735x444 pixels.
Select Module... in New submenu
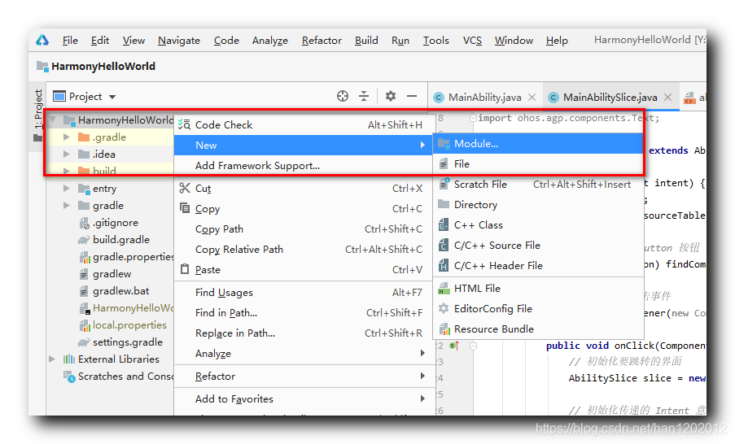538,144
